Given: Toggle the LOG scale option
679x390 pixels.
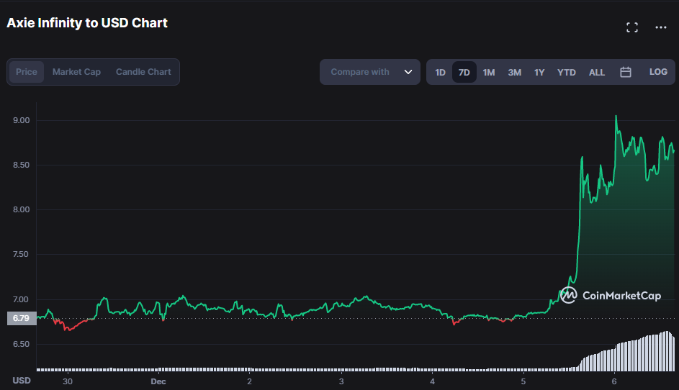Looking at the screenshot, I should pos(658,72).
